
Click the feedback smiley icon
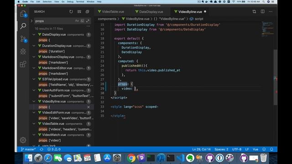(264, 149)
